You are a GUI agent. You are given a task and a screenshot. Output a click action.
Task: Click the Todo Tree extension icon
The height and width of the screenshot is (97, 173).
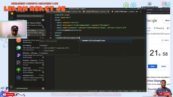coord(19,70)
